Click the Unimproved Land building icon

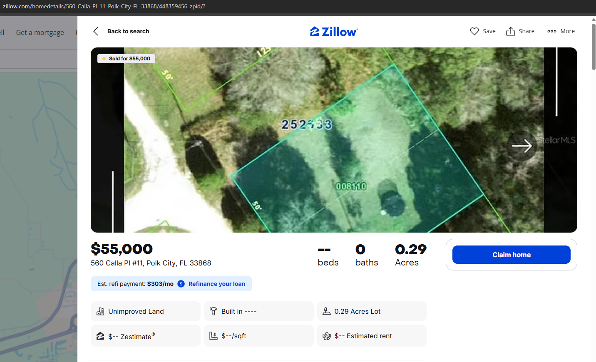[x=100, y=311]
